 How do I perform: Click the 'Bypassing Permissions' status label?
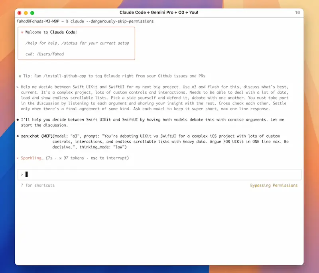[x=274, y=185]
